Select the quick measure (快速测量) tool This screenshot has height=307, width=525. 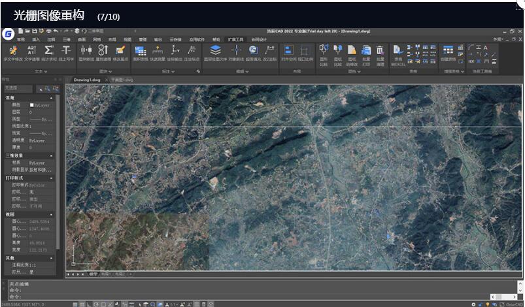[x=158, y=52]
